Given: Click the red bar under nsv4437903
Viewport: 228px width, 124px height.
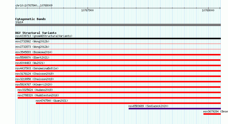Looking at the screenshot, I should click(x=118, y=71).
